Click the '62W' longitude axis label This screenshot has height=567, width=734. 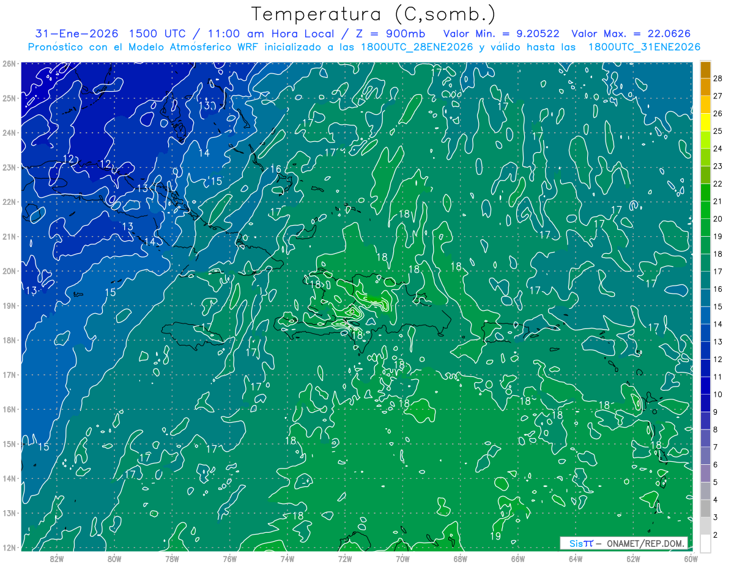coord(633,558)
